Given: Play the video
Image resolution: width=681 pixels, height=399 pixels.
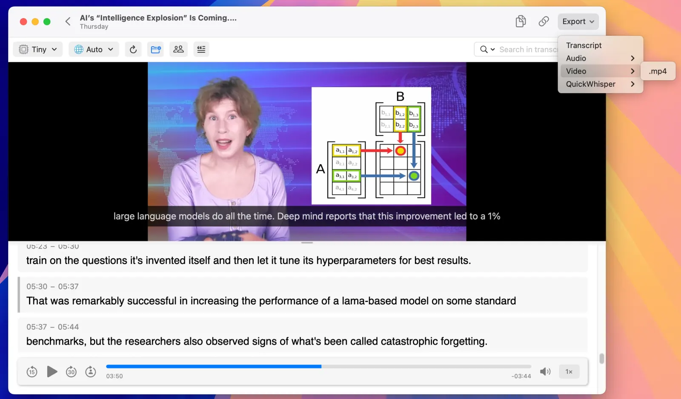Looking at the screenshot, I should 52,372.
